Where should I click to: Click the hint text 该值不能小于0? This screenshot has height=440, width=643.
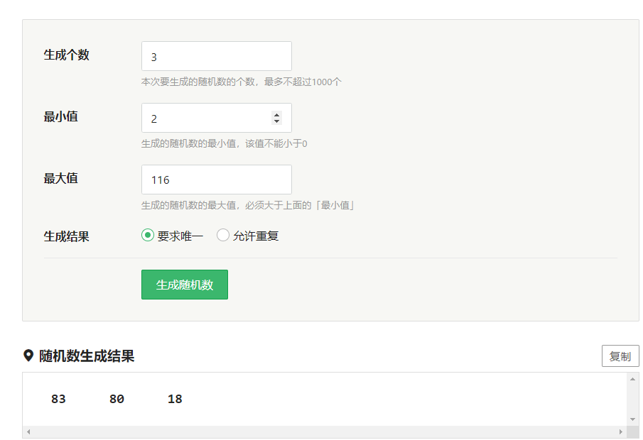(x=276, y=144)
